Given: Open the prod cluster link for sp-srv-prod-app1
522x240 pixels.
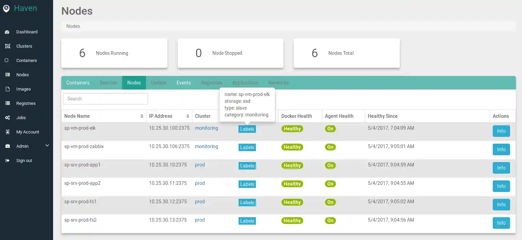Looking at the screenshot, I should [x=200, y=165].
